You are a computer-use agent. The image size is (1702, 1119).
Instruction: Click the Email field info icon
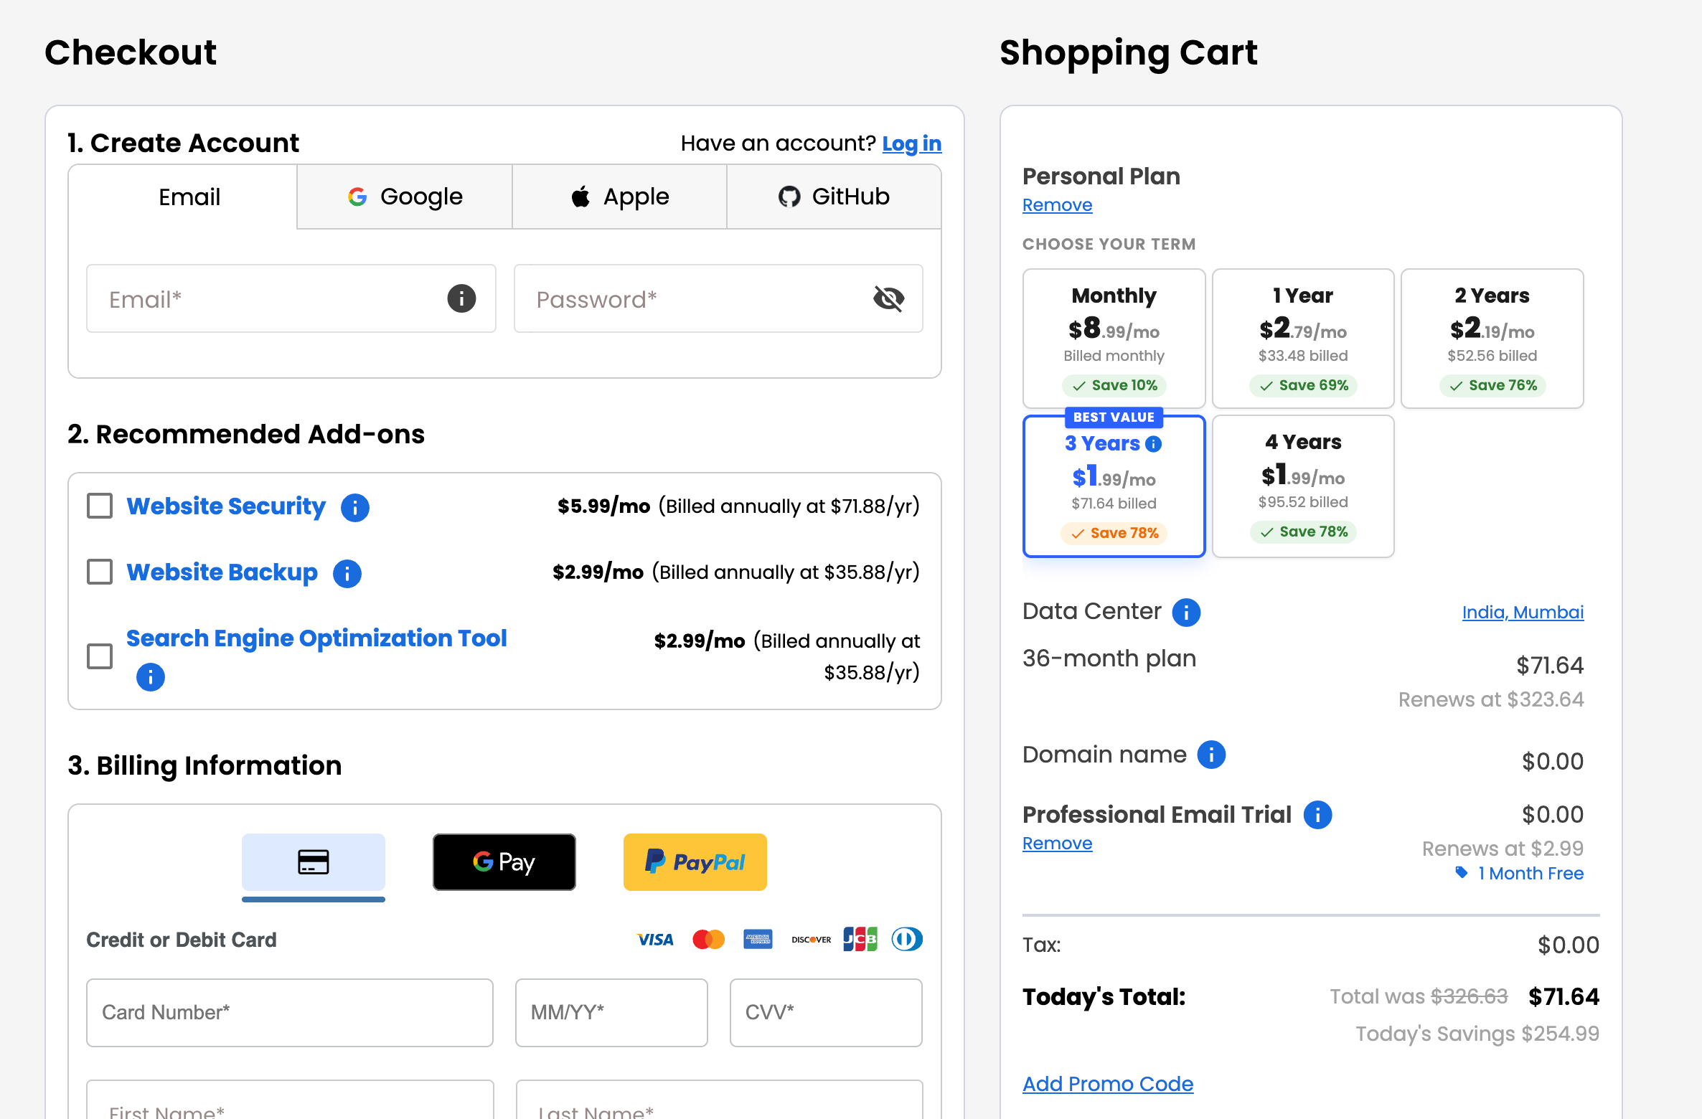point(461,298)
